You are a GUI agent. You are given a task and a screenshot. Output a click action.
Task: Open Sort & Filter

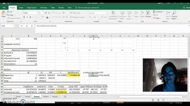coord(168,15)
